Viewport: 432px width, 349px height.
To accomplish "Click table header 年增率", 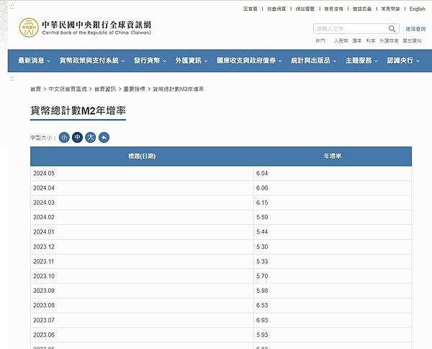I will click(332, 156).
